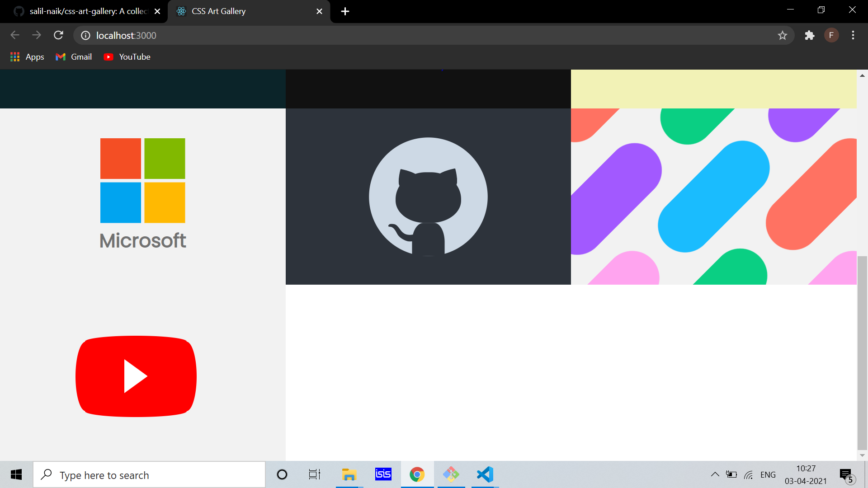This screenshot has height=488, width=868.
Task: Close the CSS Art Gallery tab
Action: pos(319,11)
